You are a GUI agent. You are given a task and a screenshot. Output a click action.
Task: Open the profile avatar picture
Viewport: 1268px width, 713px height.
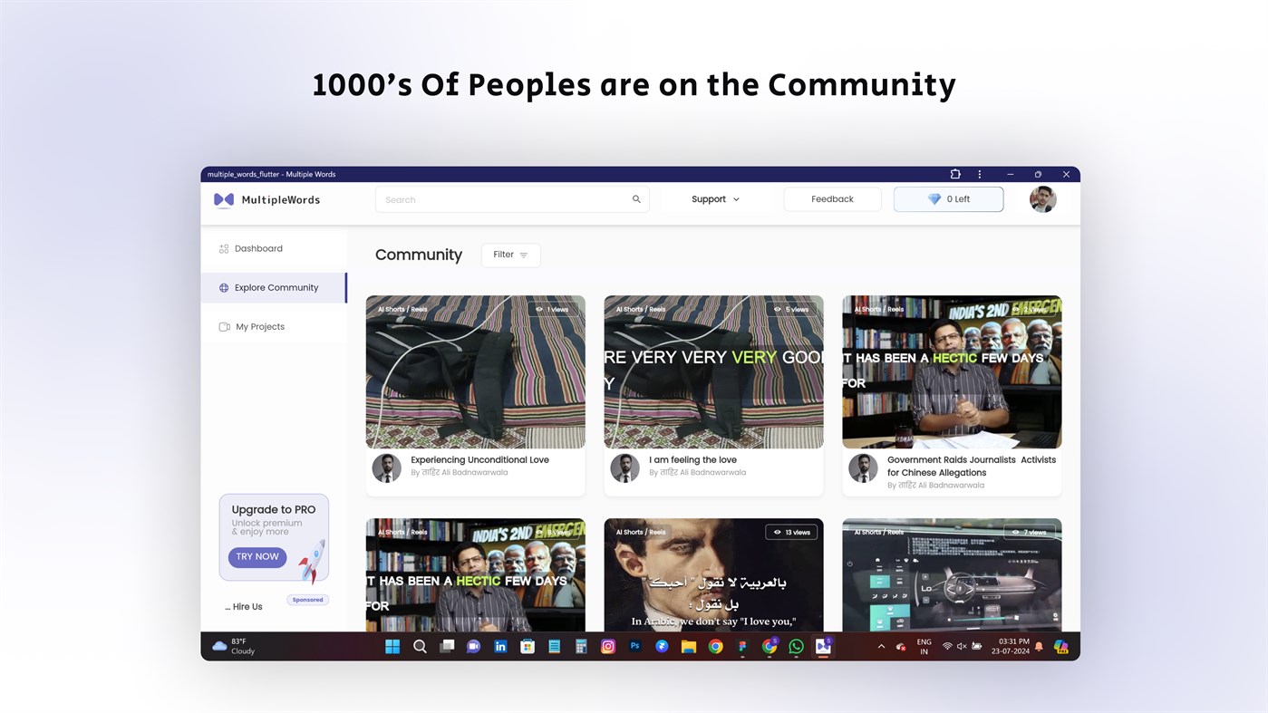[x=1042, y=198]
